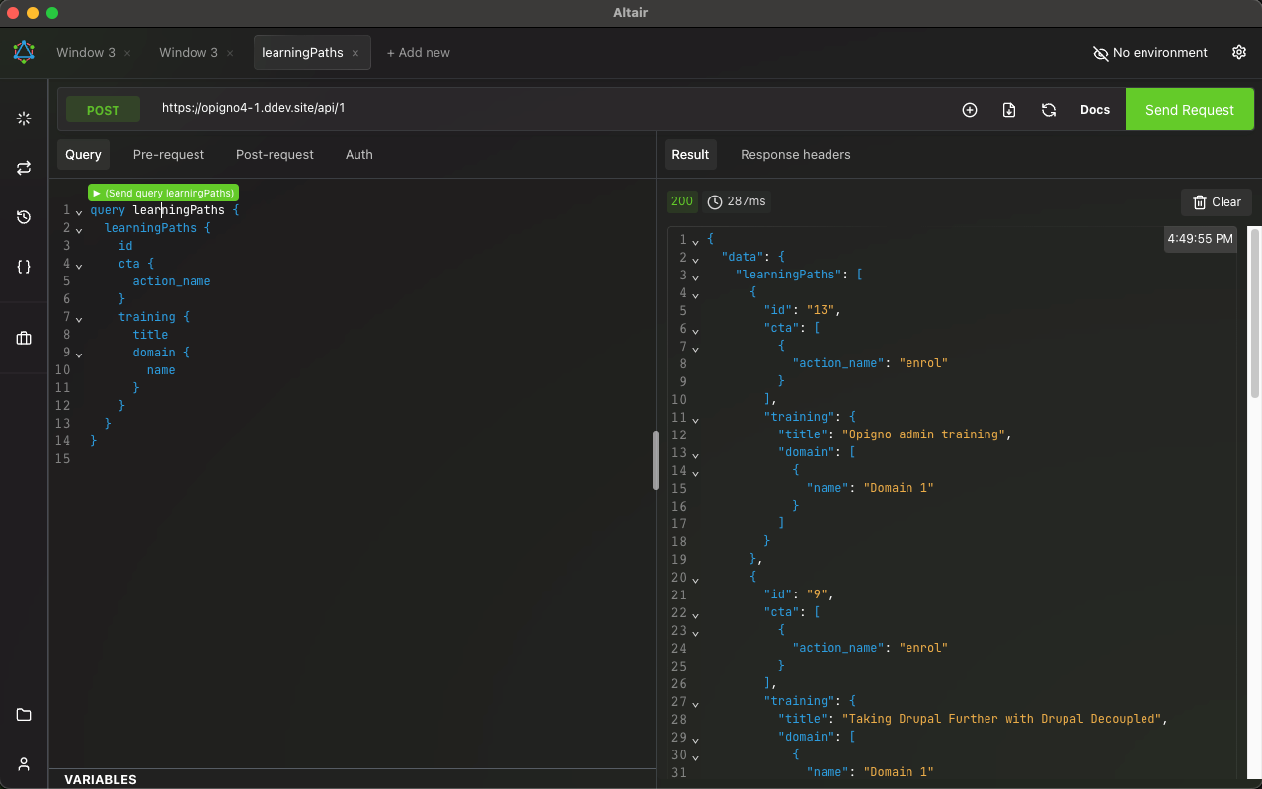Collapse query line 9 domain fold arrow
The image size is (1262, 789).
[x=79, y=355]
